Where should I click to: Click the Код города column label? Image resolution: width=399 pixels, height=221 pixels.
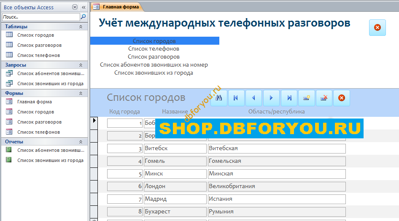pos(124,112)
